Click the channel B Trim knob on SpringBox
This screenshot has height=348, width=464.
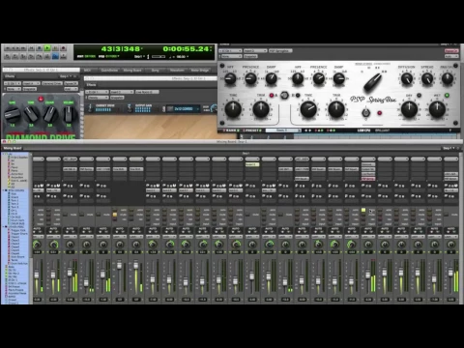pyautogui.click(x=336, y=109)
